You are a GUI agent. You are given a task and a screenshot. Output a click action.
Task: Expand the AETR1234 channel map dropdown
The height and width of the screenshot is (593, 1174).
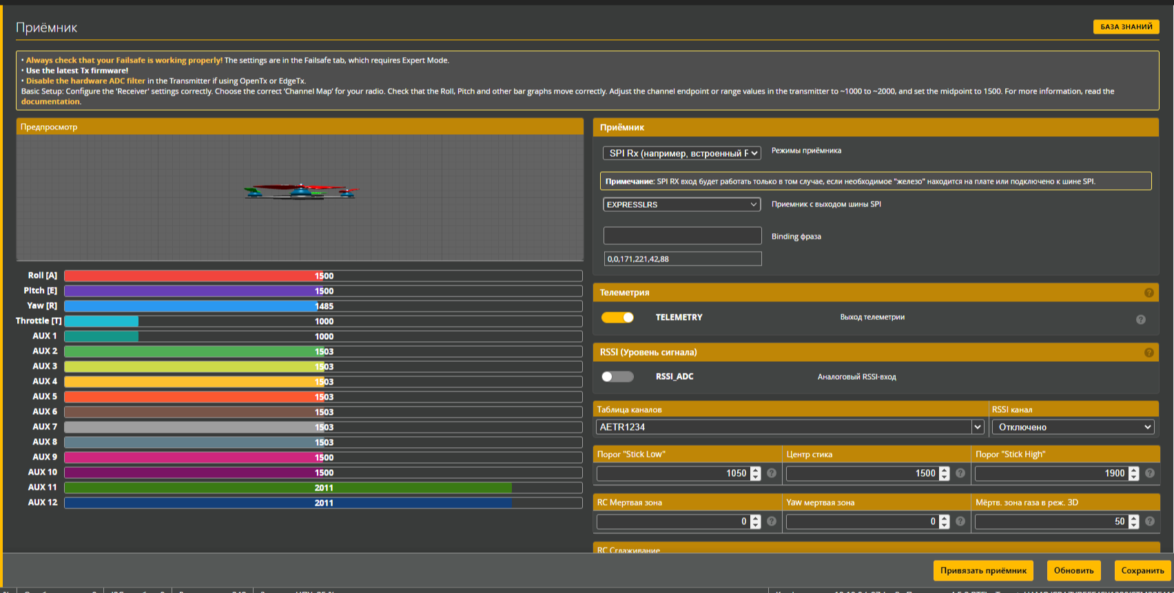coord(790,427)
